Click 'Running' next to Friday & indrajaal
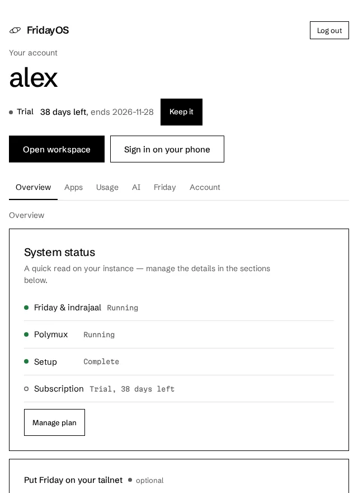This screenshot has width=358, height=493. 123,308
